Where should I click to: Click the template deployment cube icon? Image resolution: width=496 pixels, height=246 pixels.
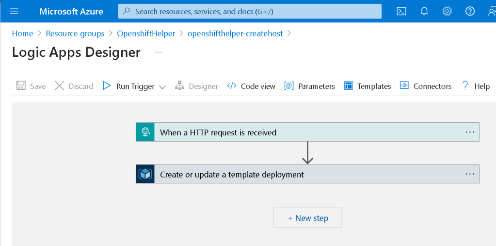pos(145,174)
